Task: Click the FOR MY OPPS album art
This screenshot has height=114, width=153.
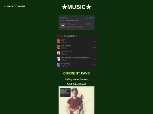Action: coord(59,47)
